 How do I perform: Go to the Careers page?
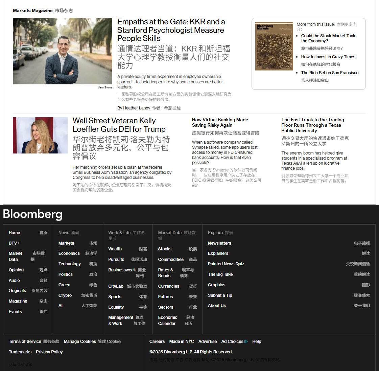point(157,342)
